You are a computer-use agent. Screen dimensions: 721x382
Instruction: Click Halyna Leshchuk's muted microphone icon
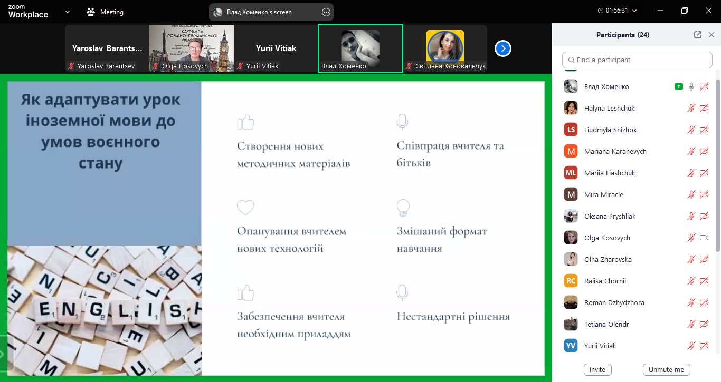click(x=691, y=108)
